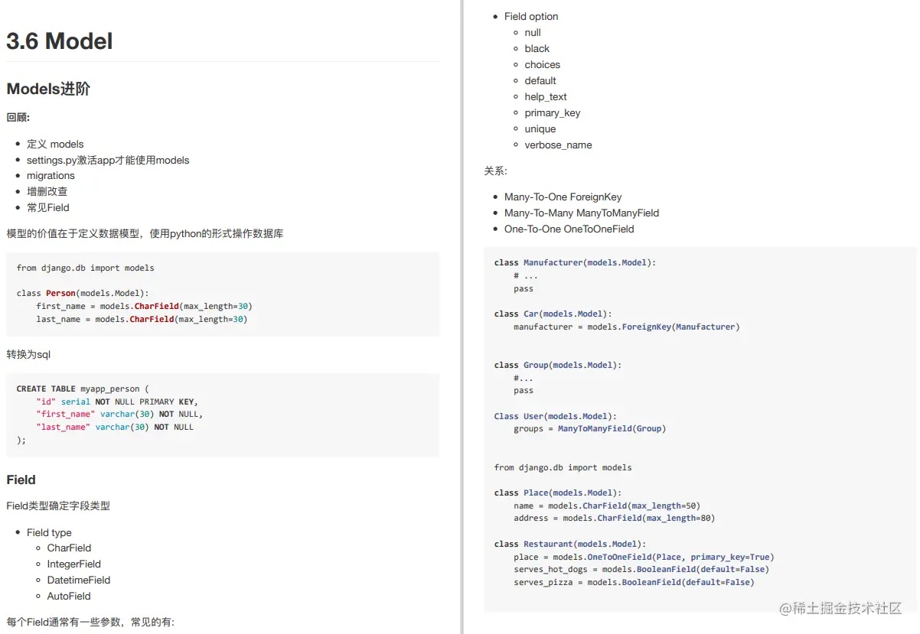Select the "转换为sql" paragraph
Image resolution: width=920 pixels, height=634 pixels.
(28, 354)
